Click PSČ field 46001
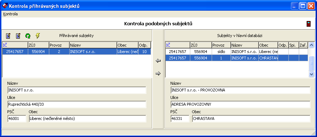The image size is (317, 137). pos(17,118)
